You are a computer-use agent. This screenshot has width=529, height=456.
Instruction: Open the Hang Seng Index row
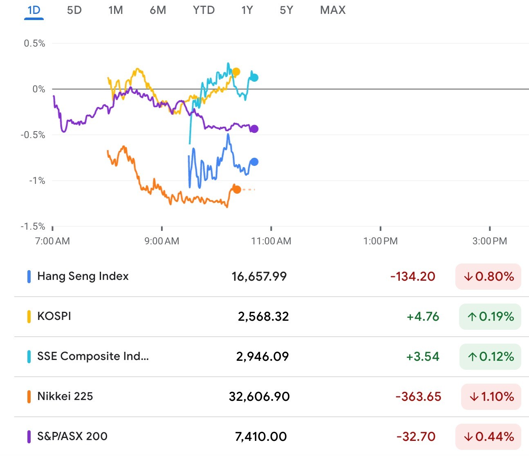[x=271, y=277]
